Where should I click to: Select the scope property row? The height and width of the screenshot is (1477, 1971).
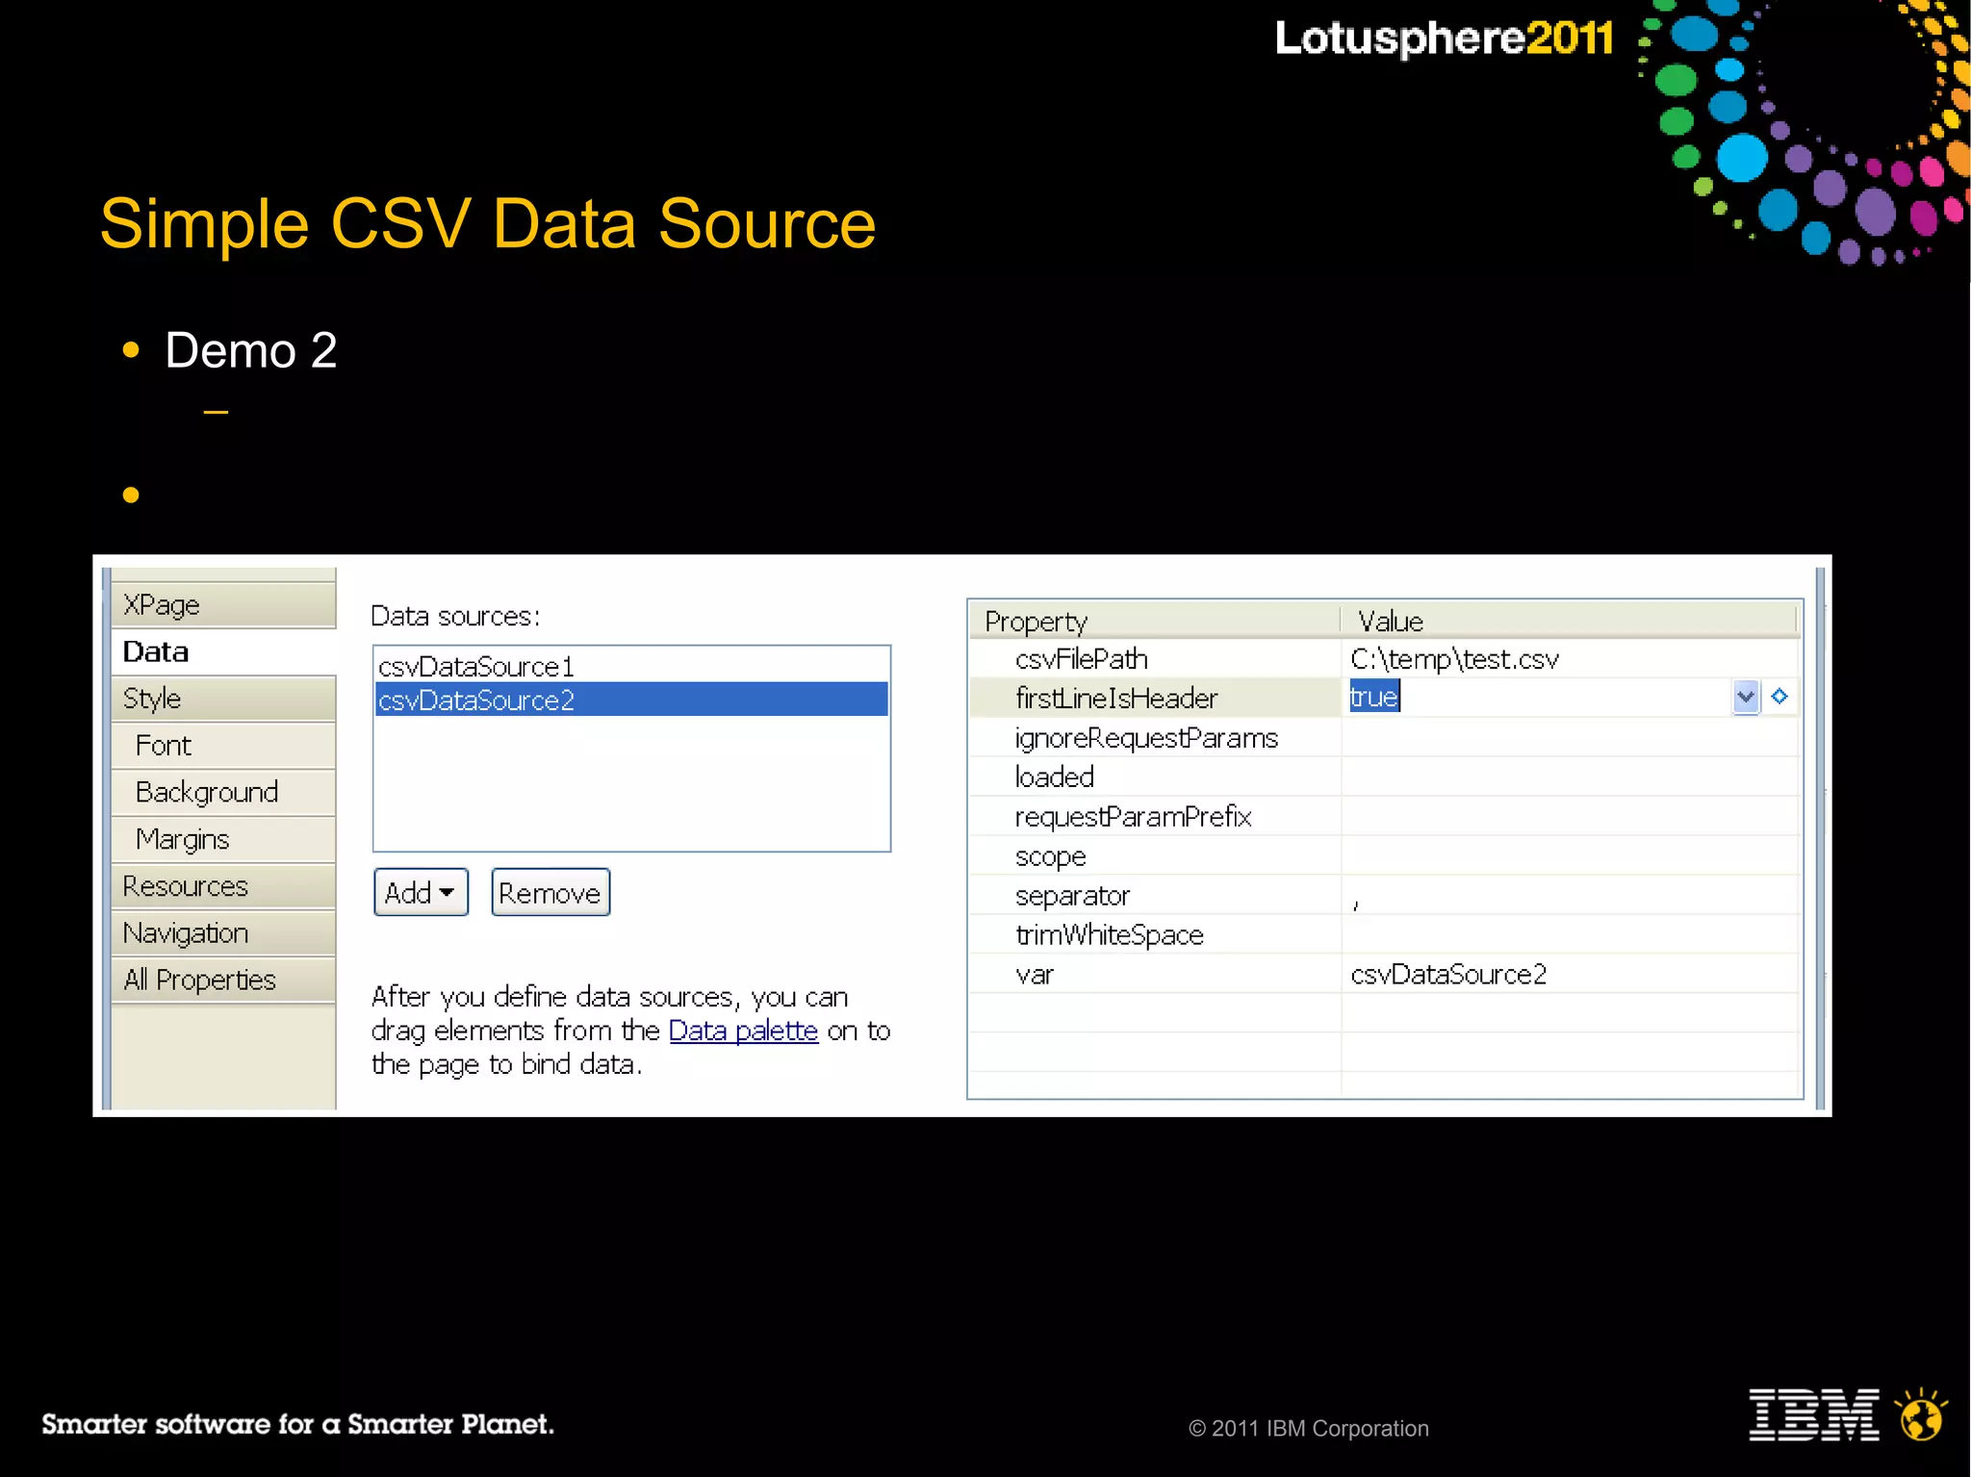(1384, 855)
